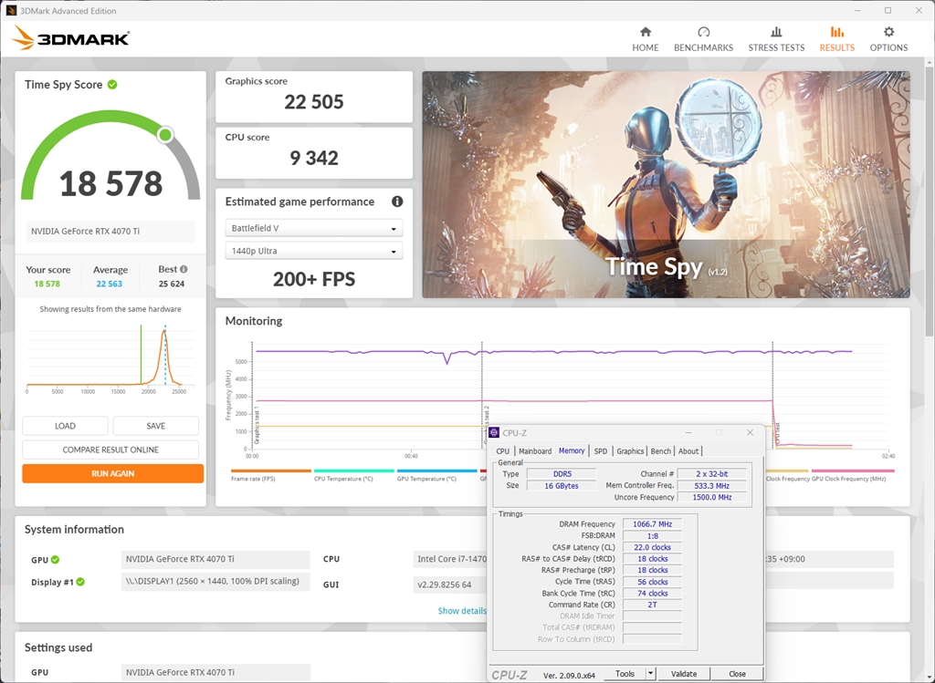Click the memory Type field DDR5
935x683 pixels.
pos(562,474)
